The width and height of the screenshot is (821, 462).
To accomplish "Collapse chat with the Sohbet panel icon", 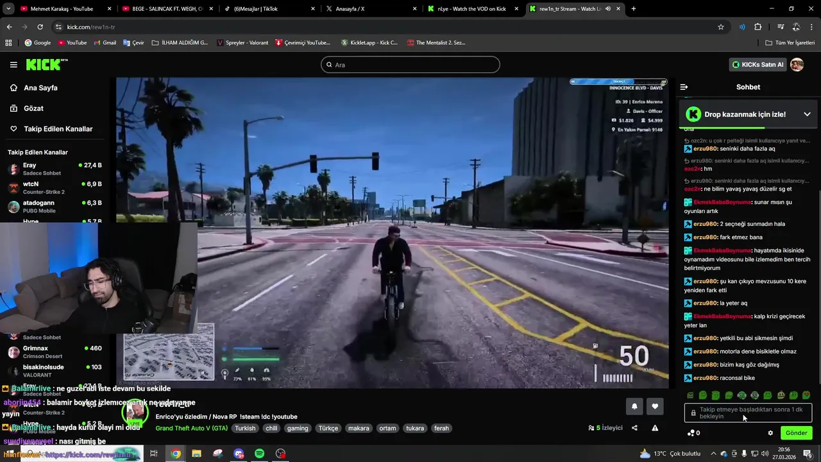I will tap(684, 87).
